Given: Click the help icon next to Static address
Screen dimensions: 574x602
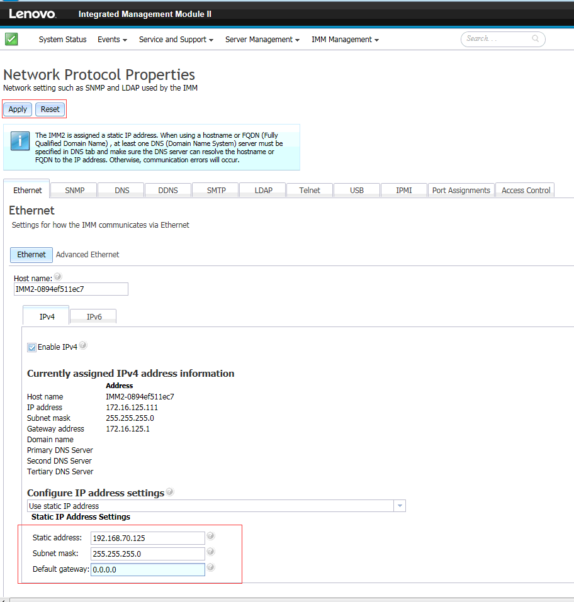Looking at the screenshot, I should [210, 535].
